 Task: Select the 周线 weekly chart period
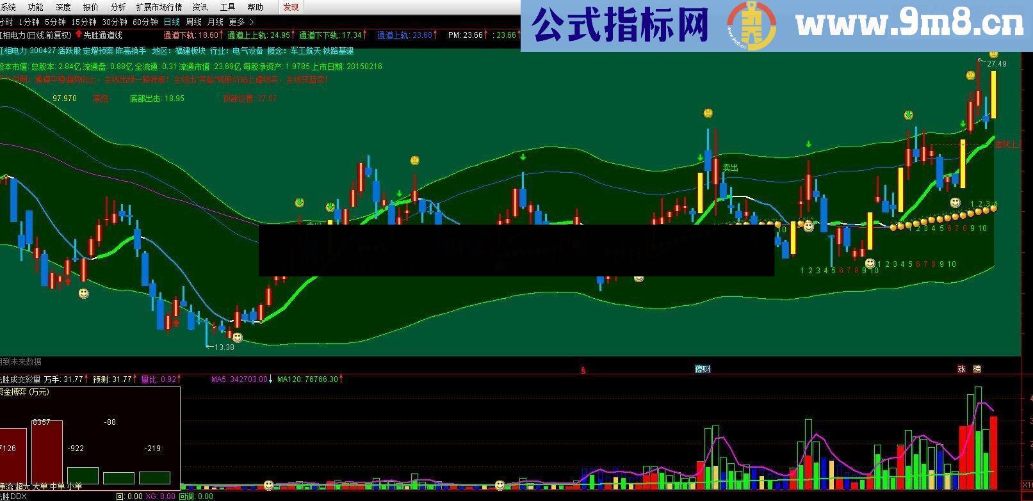pos(193,22)
